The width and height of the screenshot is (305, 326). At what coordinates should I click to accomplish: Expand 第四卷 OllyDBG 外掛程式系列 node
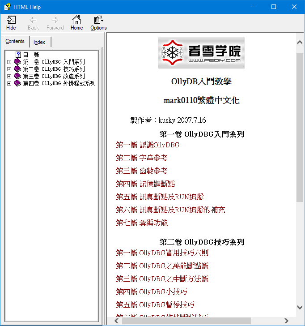9,84
